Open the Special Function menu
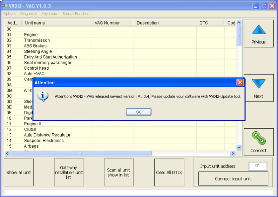This screenshot has height=197, width=278. point(76,14)
